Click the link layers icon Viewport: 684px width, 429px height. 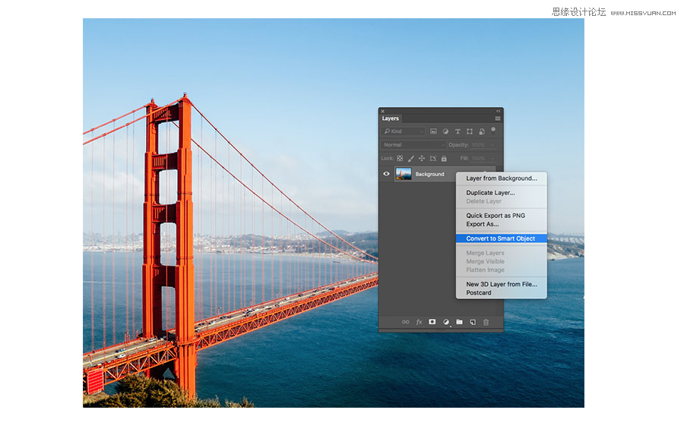(x=405, y=322)
